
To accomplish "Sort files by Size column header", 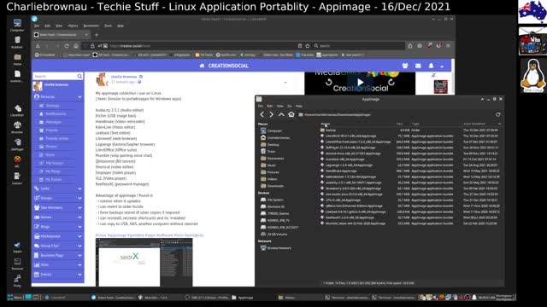I will (399, 124).
